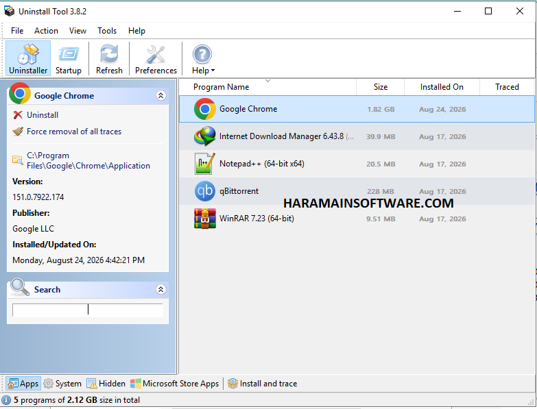Click Install and trace button
The width and height of the screenshot is (537, 409).
[x=263, y=384]
